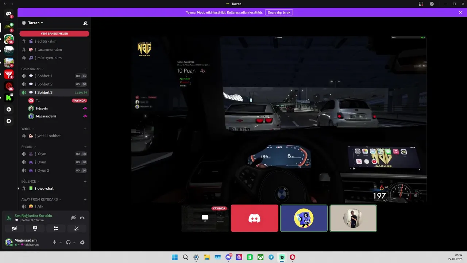Open the red server icon with 2 notifications

[x=9, y=75]
